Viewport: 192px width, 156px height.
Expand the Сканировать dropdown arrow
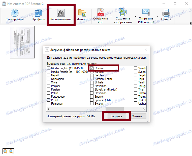28,16
